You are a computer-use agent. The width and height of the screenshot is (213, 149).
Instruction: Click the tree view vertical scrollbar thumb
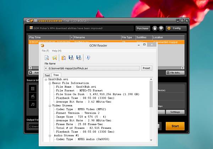click(x=151, y=94)
